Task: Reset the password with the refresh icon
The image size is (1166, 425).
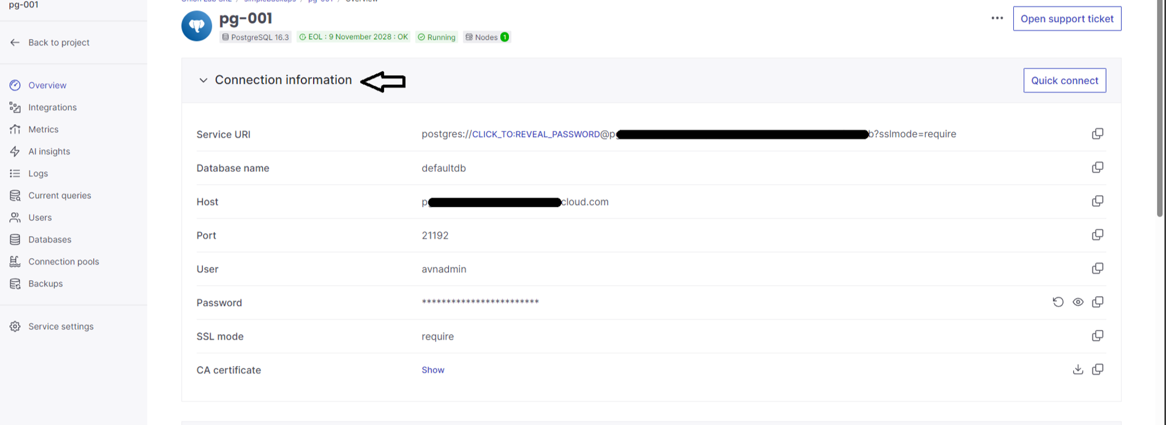Action: click(x=1058, y=302)
